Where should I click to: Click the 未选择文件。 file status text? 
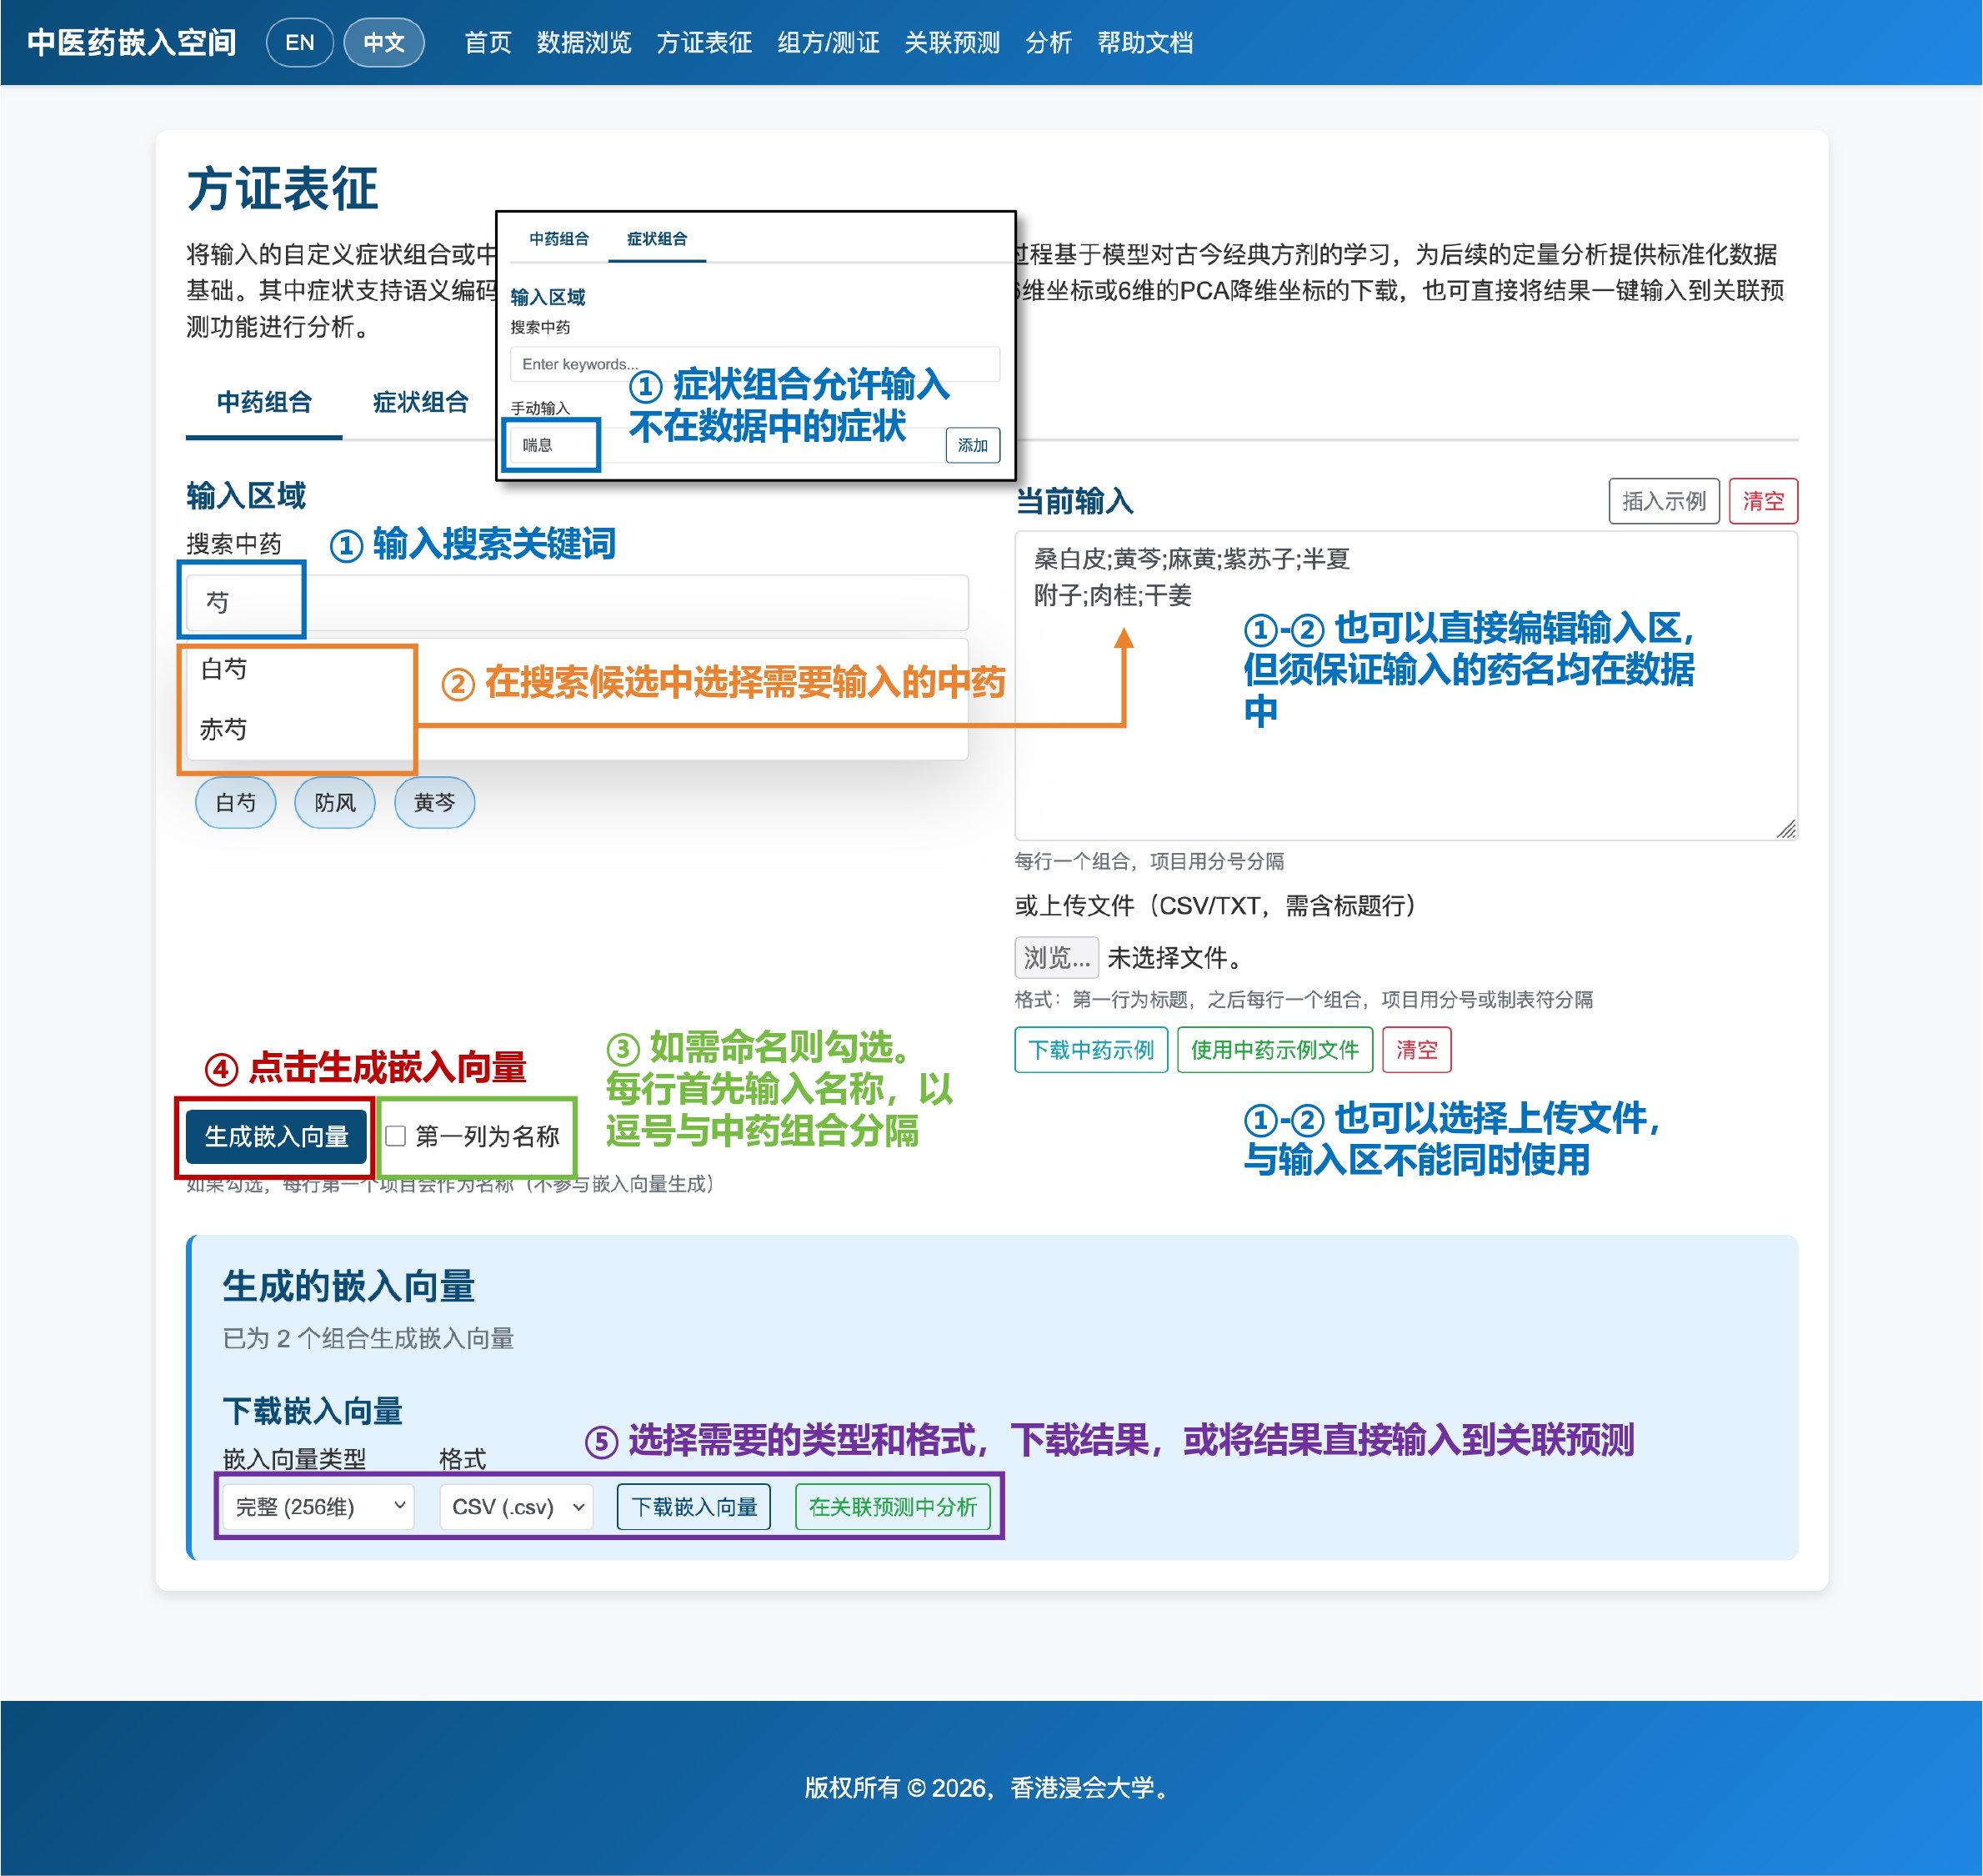click(1174, 958)
